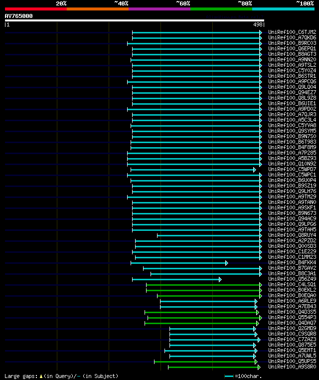Click the UniRef100_C6TJM2 hit label
The height and width of the screenshot is (380, 319).
[292, 32]
